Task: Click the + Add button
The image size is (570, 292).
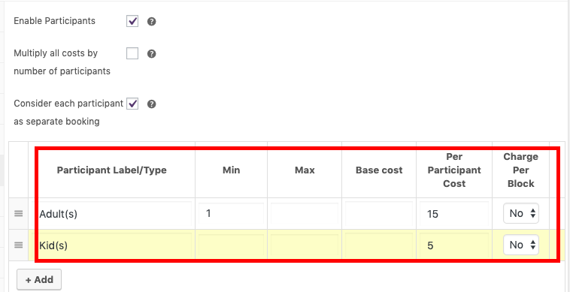Action: (x=39, y=280)
